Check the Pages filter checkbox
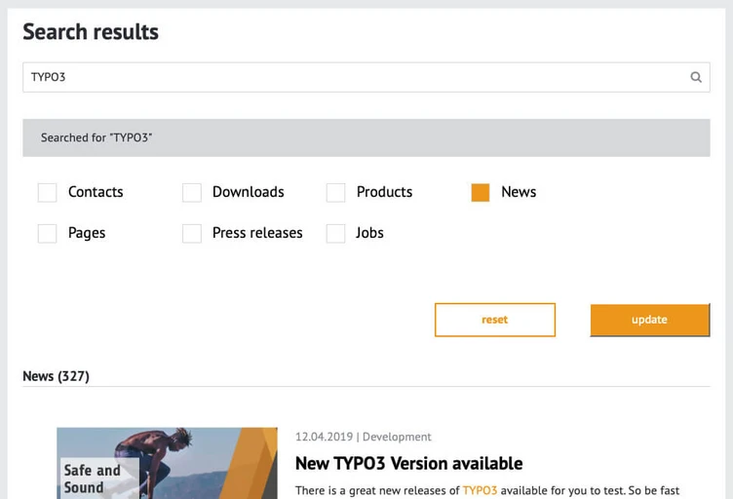The height and width of the screenshot is (499, 733). point(47,233)
